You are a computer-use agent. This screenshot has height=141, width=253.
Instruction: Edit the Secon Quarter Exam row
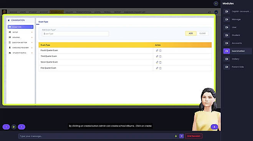157,62
